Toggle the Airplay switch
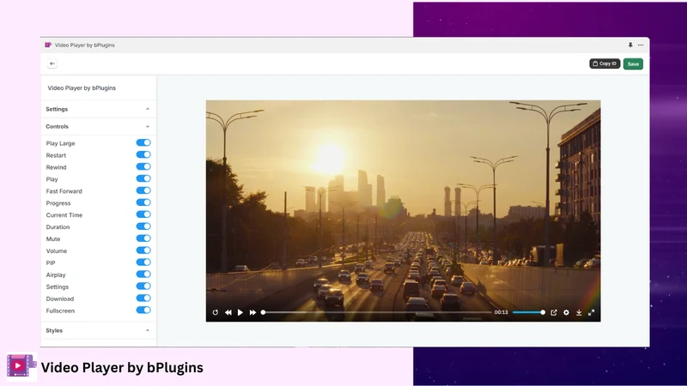This screenshot has width=687, height=386. [143, 274]
